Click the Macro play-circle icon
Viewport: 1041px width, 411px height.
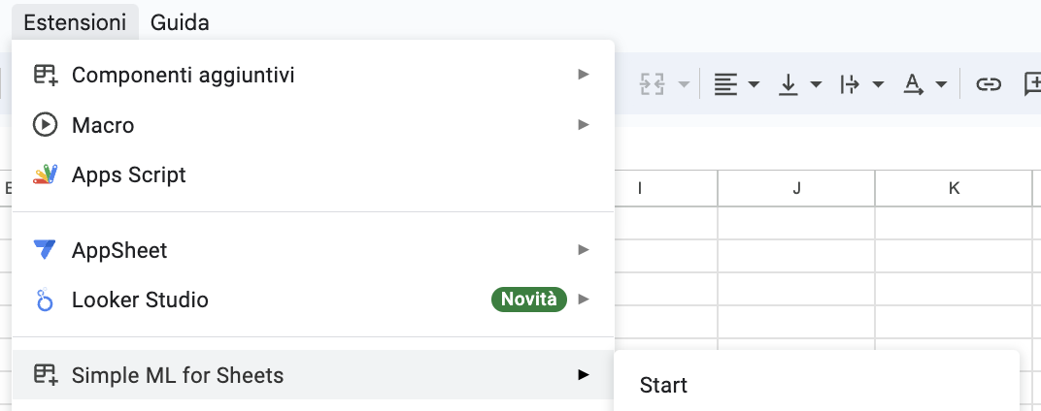pos(45,125)
